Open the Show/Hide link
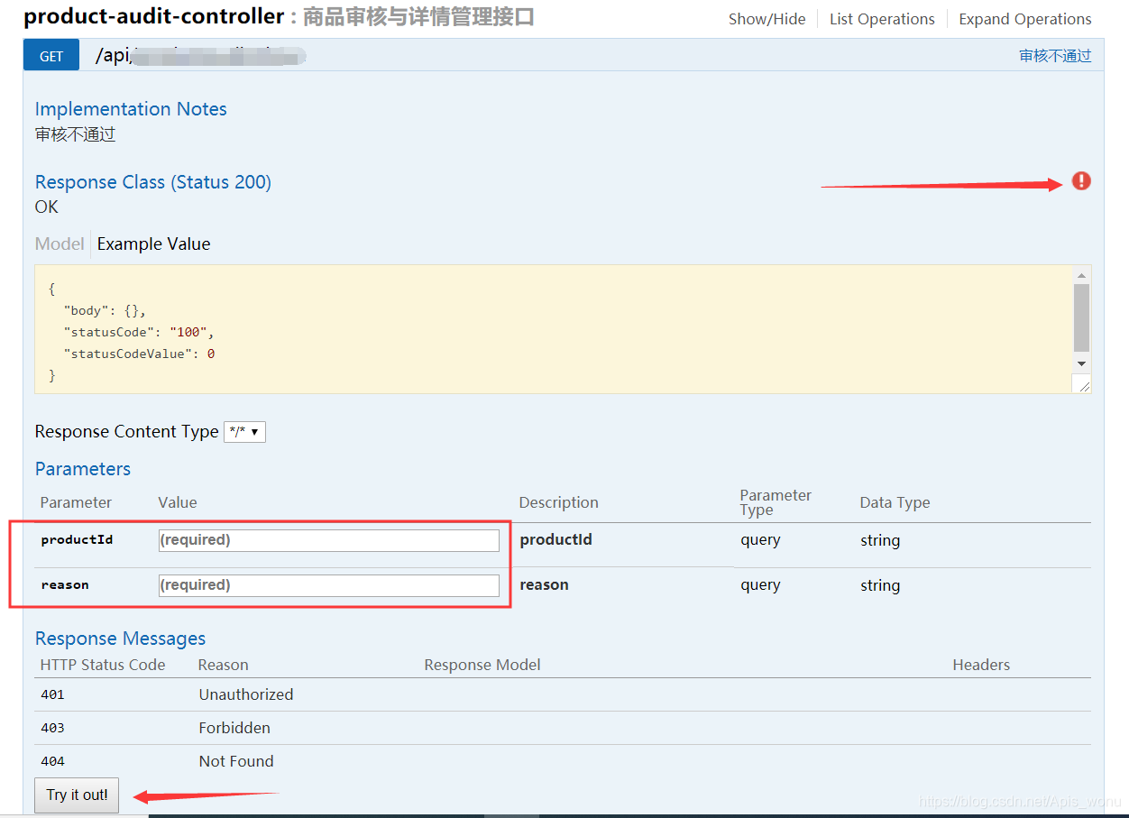Screen dimensions: 1129x818 pos(767,19)
